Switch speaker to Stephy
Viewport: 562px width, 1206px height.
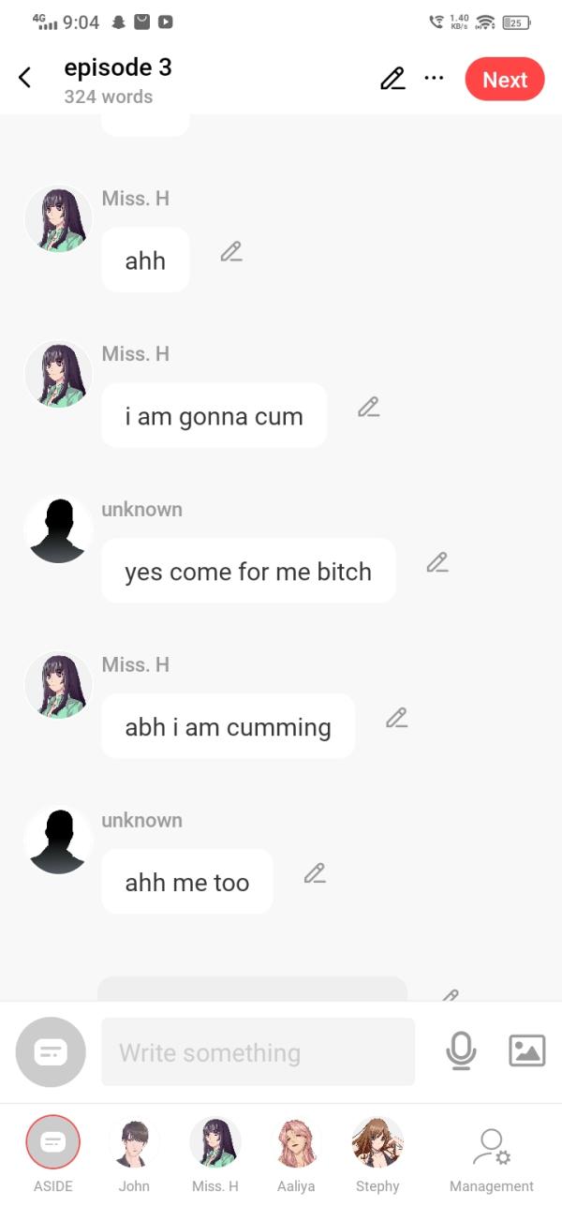(x=377, y=1154)
